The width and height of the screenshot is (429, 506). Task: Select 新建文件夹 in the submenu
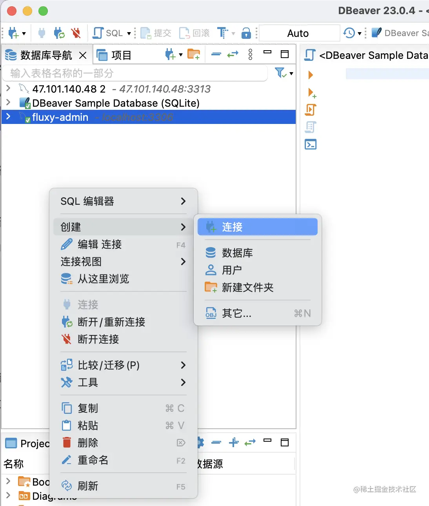258,288
